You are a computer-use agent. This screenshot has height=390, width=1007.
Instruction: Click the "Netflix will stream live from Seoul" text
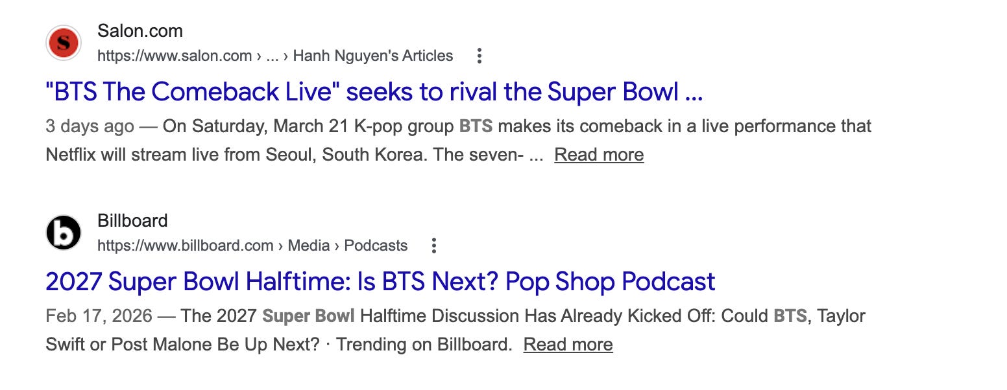180,155
